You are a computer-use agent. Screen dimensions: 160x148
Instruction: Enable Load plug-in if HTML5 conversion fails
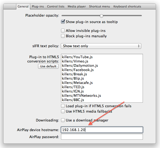tap(63, 106)
